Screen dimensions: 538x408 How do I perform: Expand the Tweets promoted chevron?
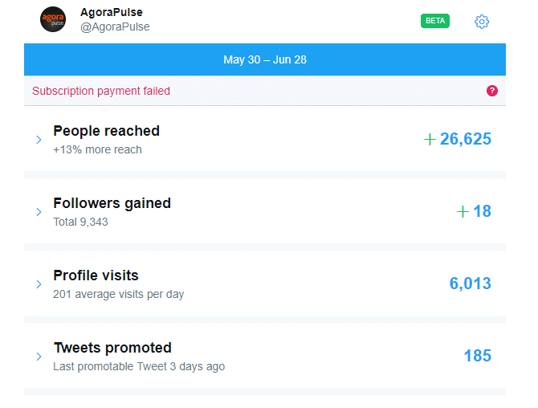click(39, 357)
